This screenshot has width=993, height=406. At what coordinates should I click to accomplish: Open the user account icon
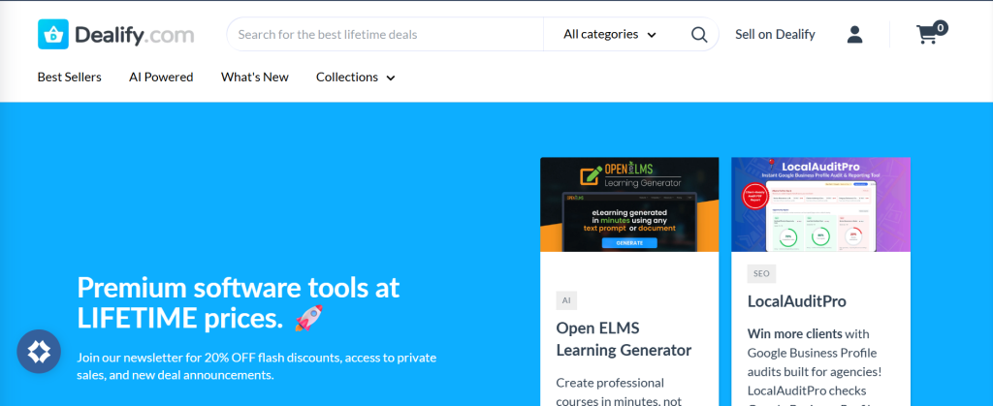pyautogui.click(x=855, y=34)
